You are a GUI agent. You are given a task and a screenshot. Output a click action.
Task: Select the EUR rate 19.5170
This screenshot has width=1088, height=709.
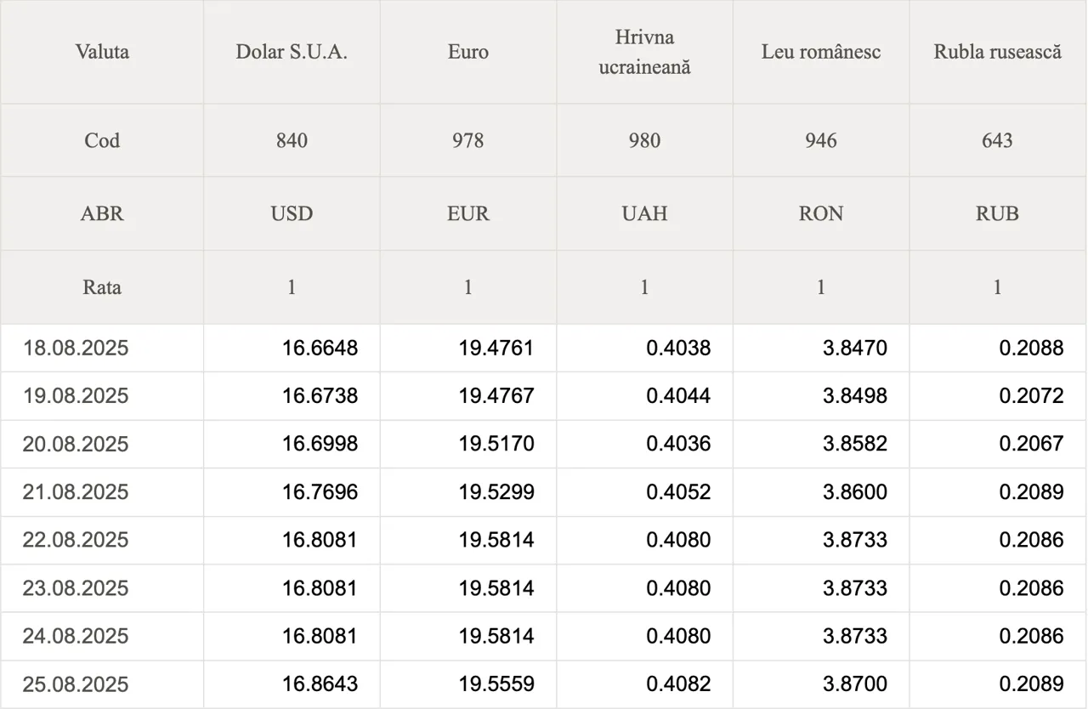[496, 444]
